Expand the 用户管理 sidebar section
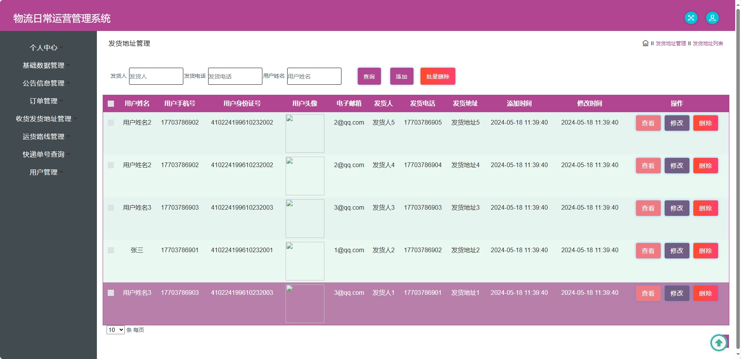This screenshot has height=359, width=741. [x=43, y=172]
